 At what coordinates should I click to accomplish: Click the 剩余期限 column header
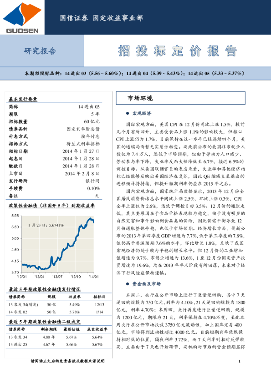(49, 329)
